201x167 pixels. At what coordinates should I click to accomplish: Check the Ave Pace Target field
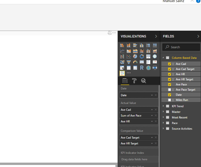tap(169, 89)
